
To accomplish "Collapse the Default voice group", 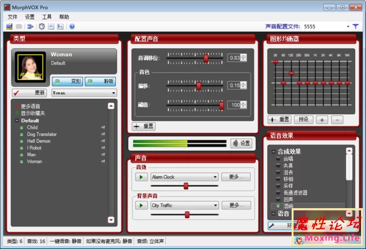I will click(17, 120).
